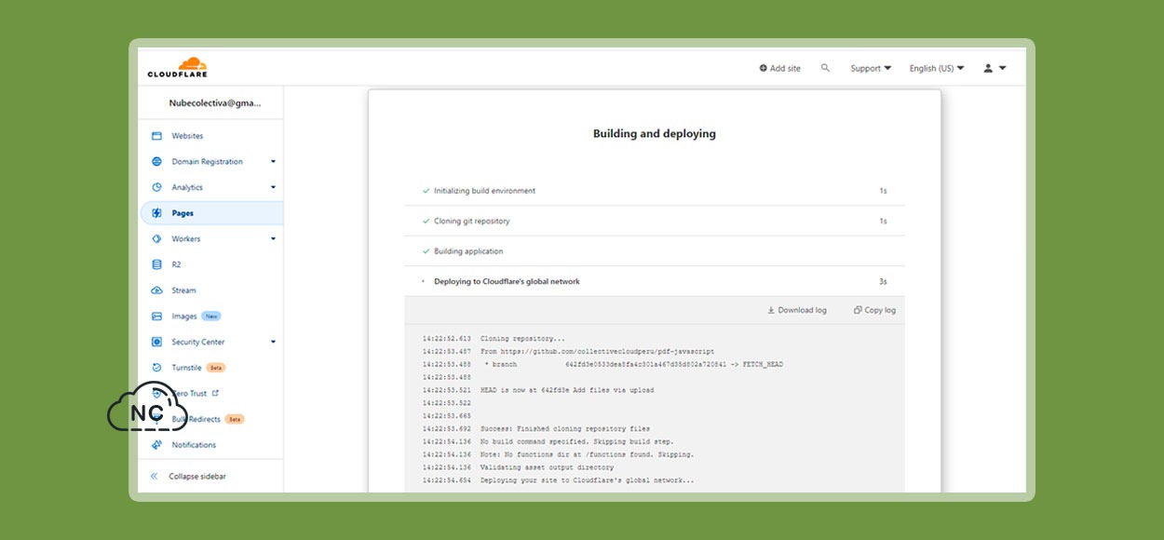Viewport: 1164px width, 540px height.
Task: Click the Download log arrow icon
Action: [x=771, y=310]
